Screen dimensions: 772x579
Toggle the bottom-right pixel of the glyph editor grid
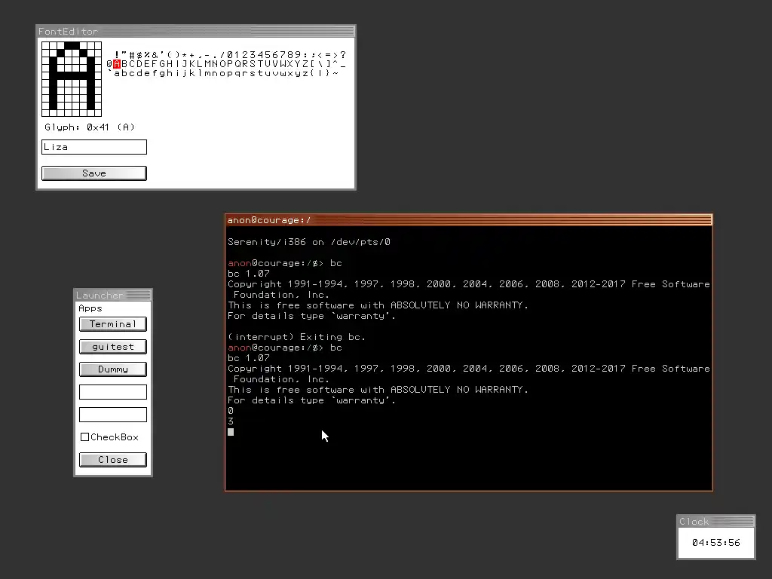(x=98, y=113)
